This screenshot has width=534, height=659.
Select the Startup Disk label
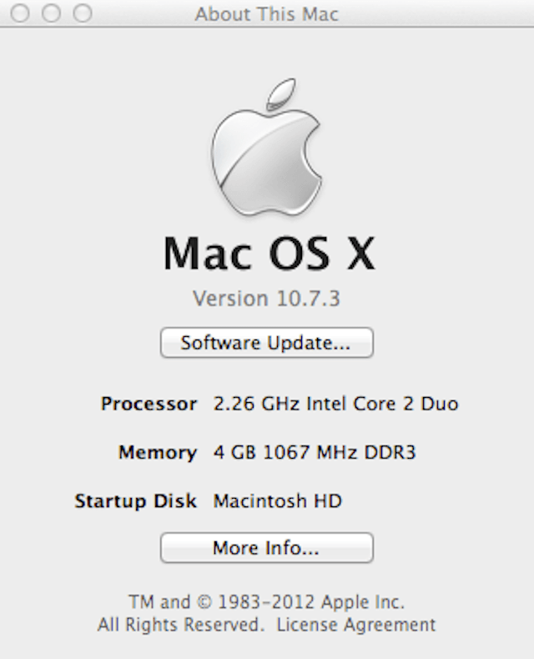[x=135, y=501]
